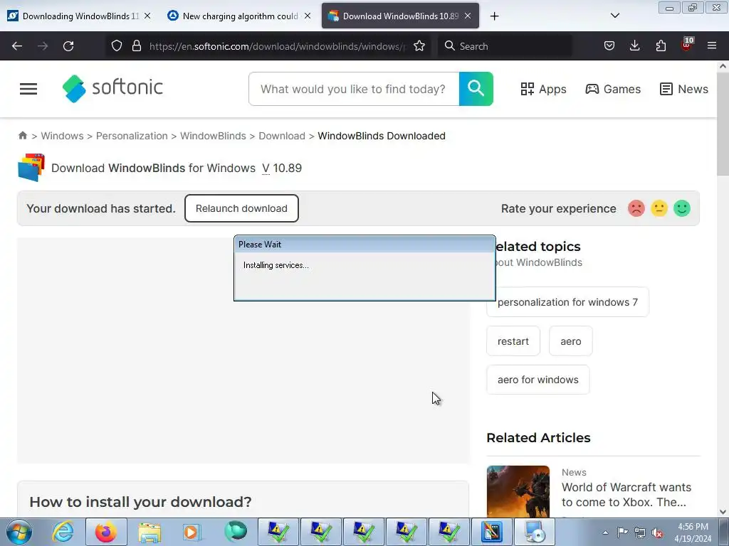The height and width of the screenshot is (546, 729).
Task: Launch Internet Explorer from the taskbar
Action: click(x=63, y=532)
